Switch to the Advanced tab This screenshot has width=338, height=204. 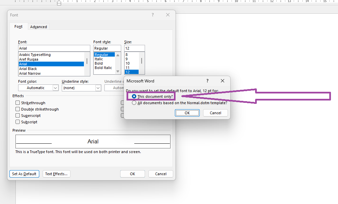(x=39, y=26)
